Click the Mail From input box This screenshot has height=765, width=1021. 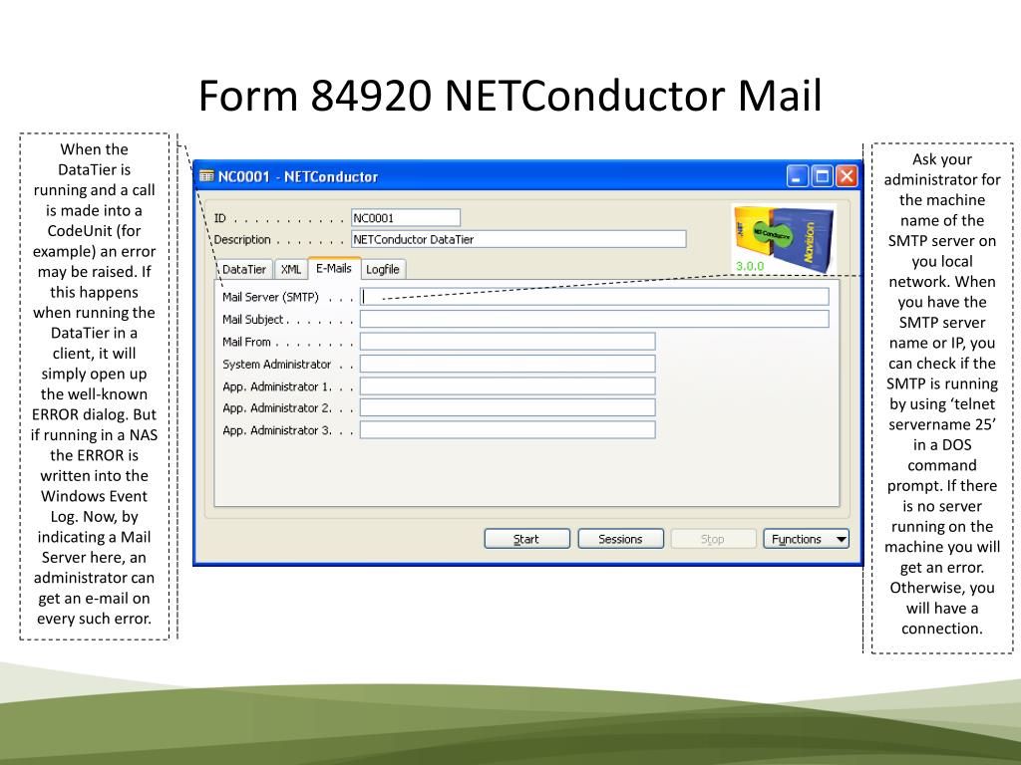click(508, 342)
